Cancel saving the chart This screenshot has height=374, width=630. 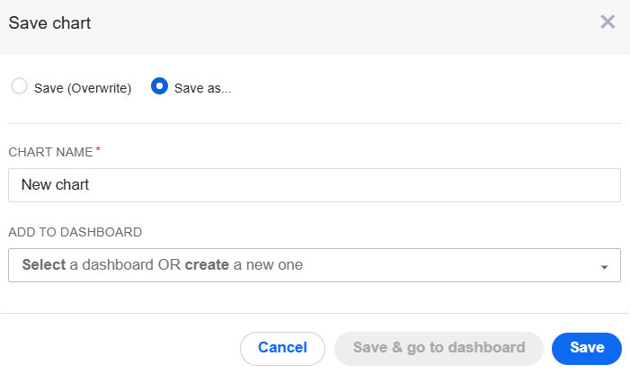(x=282, y=348)
